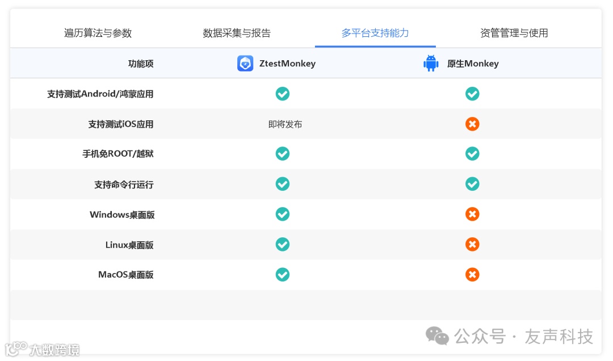
Task: Select the Windows桌面版 row label
Action: click(x=122, y=215)
